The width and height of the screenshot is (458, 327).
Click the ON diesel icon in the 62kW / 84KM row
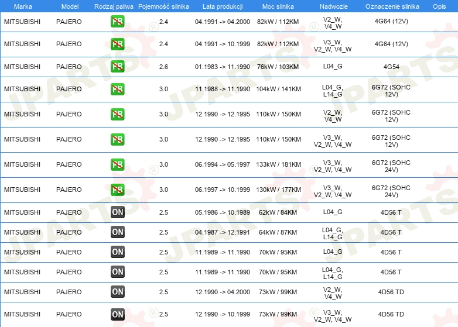117,212
